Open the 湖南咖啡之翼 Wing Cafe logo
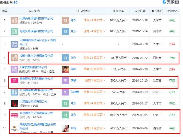Image resolution: width=183 pixels, height=137 pixels. point(14,128)
